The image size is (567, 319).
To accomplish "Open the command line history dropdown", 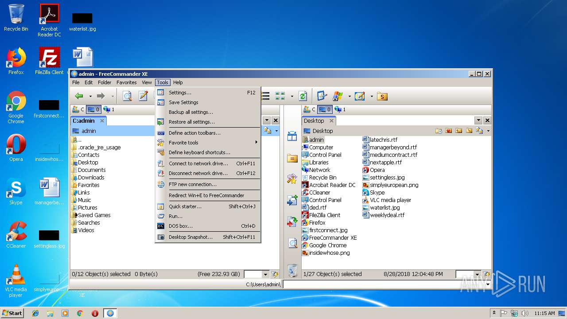I will click(488, 284).
